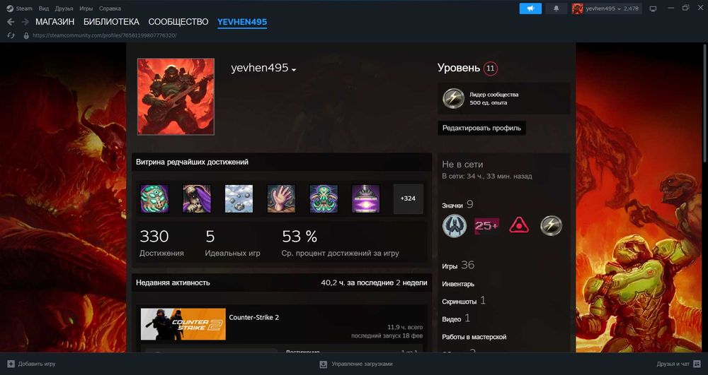Show the +324 more achievements
708x375 pixels.
tap(409, 198)
